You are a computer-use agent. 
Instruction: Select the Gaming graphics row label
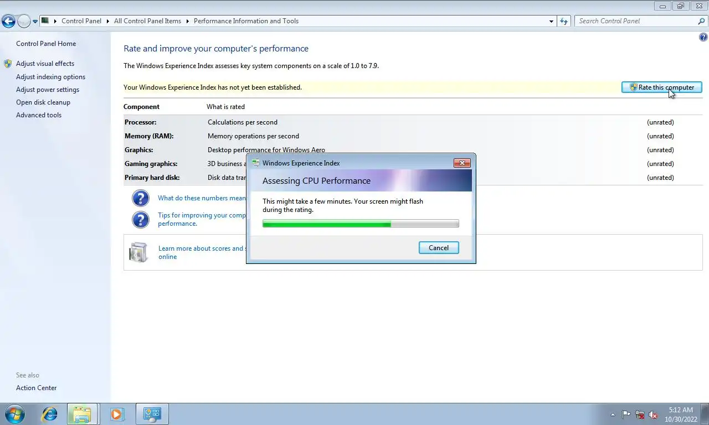point(151,164)
